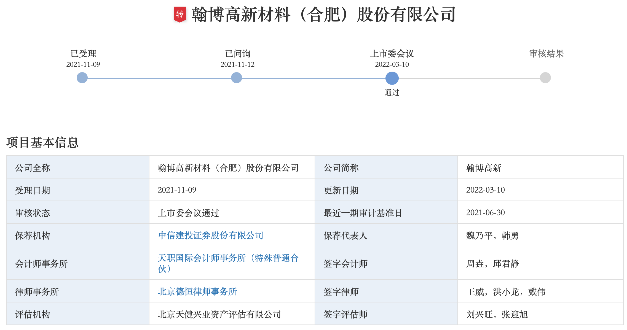
Task: Click the 保荐机构 label cell
Action: coord(78,235)
